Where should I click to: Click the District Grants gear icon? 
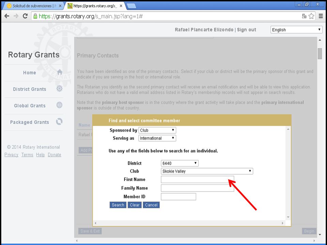click(x=59, y=88)
